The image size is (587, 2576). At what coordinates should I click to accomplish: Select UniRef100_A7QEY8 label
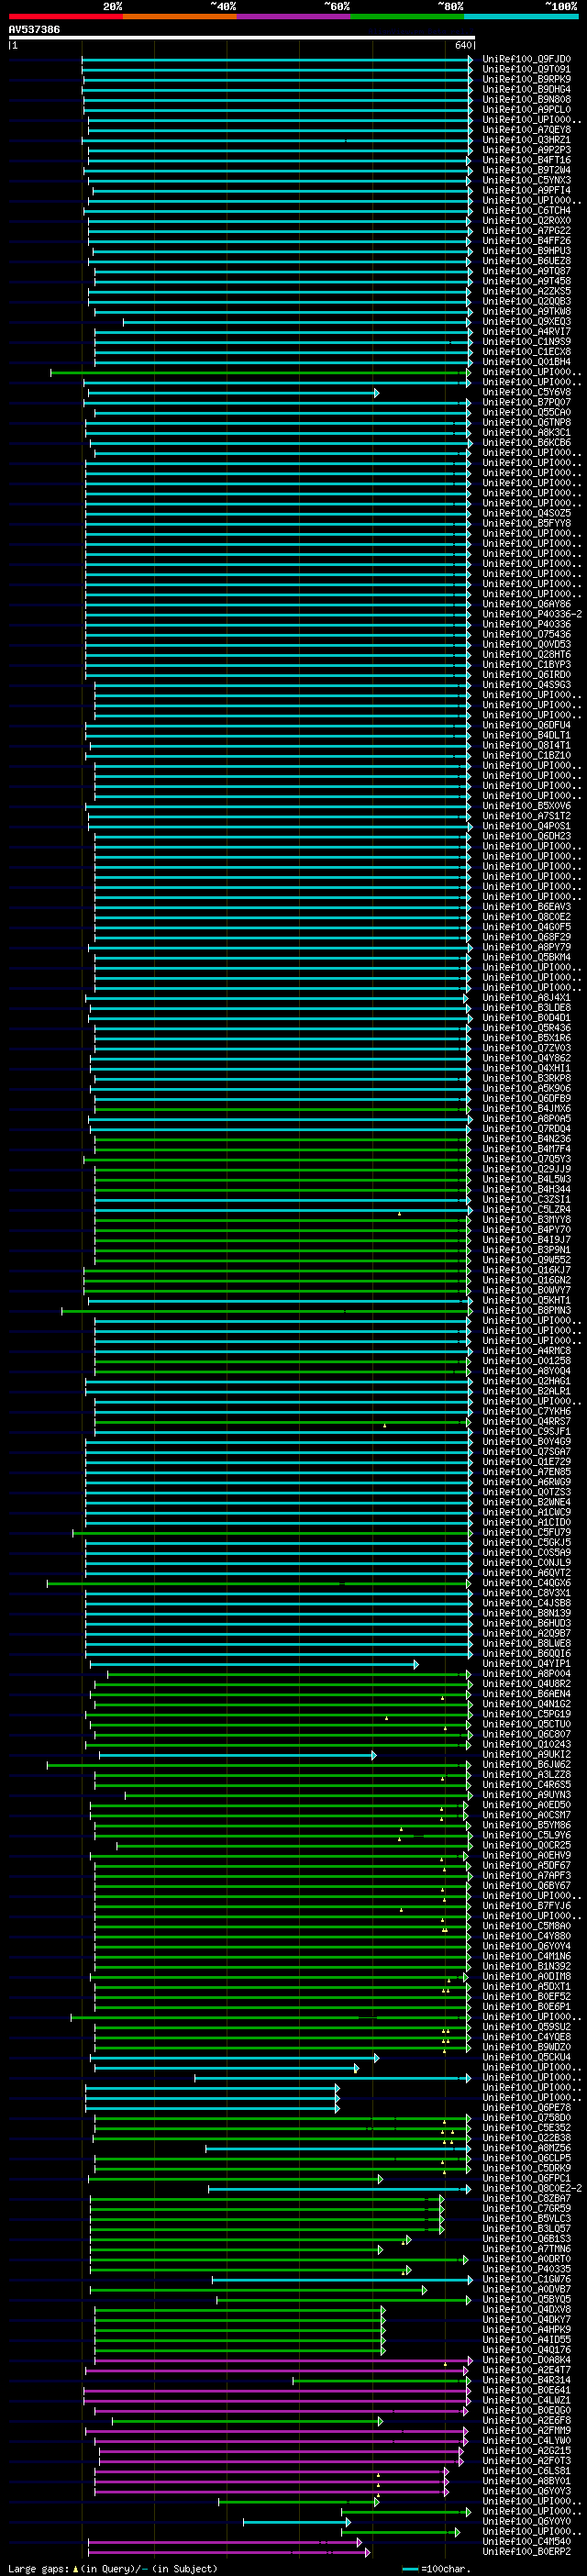click(527, 130)
